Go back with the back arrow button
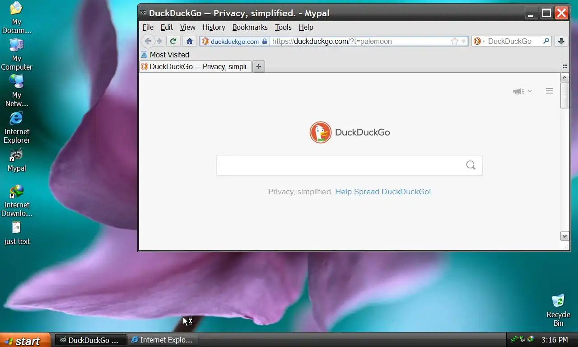578x347 pixels. click(148, 41)
